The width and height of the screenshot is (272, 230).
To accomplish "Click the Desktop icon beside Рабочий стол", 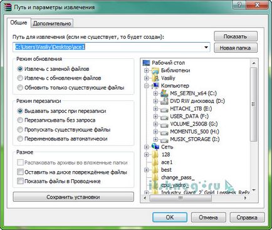I will 146,63.
